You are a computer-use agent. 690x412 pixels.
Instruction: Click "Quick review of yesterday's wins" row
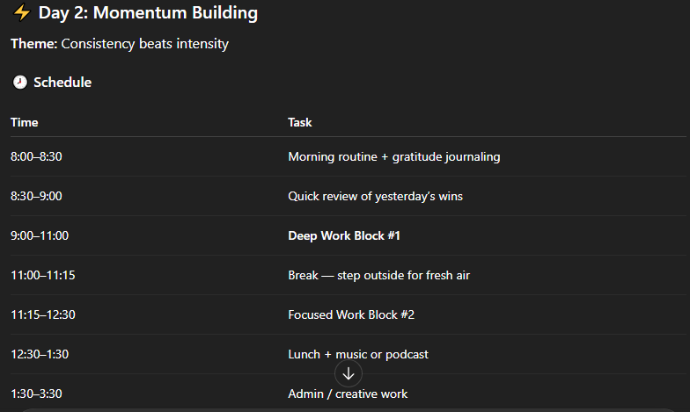pos(375,196)
